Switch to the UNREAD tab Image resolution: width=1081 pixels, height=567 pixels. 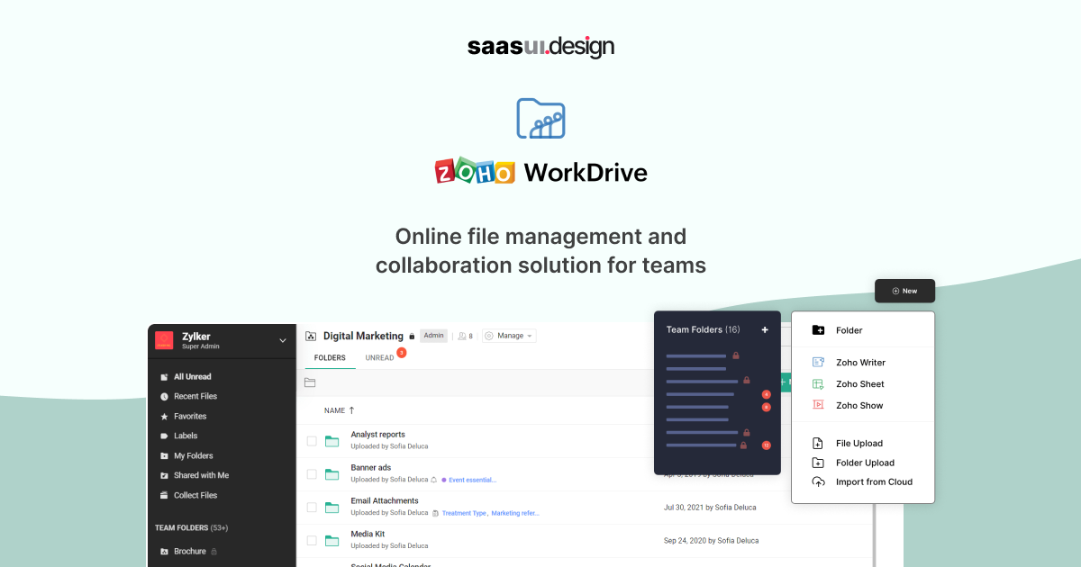[377, 357]
